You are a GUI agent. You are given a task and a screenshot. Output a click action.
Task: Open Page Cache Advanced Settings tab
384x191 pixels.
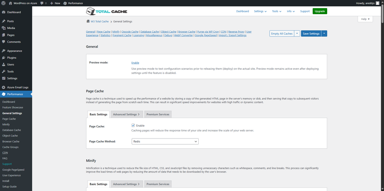coord(126,114)
